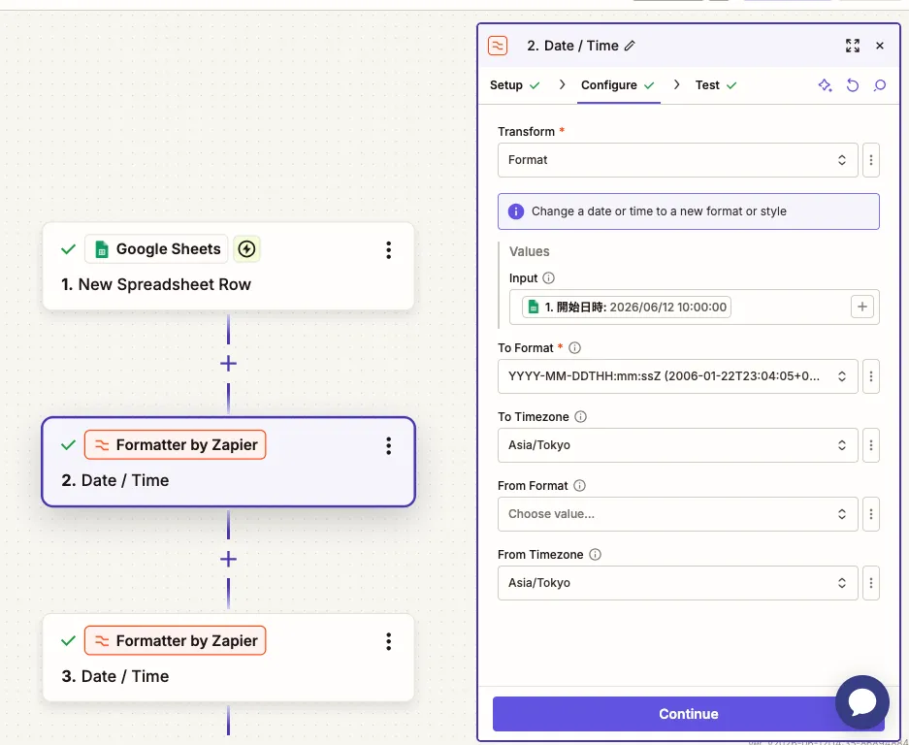Image resolution: width=909 pixels, height=745 pixels.
Task: Add a step between steps 2 and 3
Action: (x=228, y=560)
